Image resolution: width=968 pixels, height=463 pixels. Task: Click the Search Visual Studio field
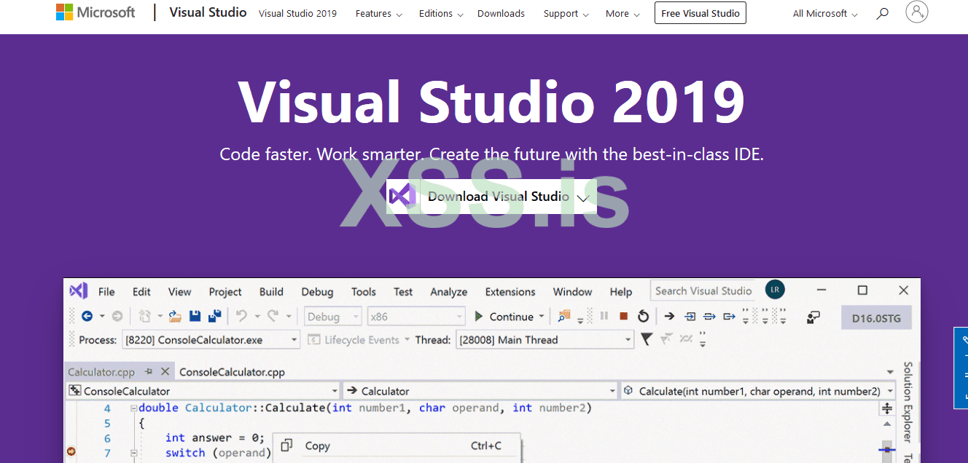(703, 291)
